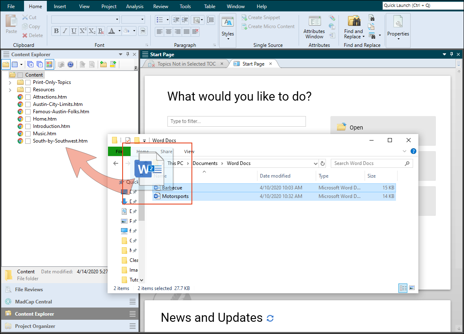
Task: Click the Paste clipboard icon
Action: click(11, 21)
